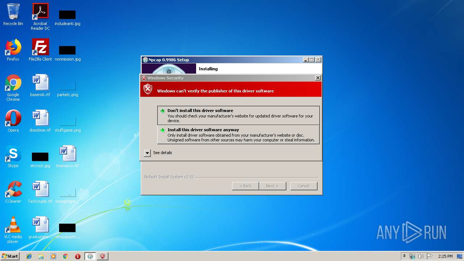
Task: Open Acrobat Reader DC shortcut
Action: [x=40, y=16]
